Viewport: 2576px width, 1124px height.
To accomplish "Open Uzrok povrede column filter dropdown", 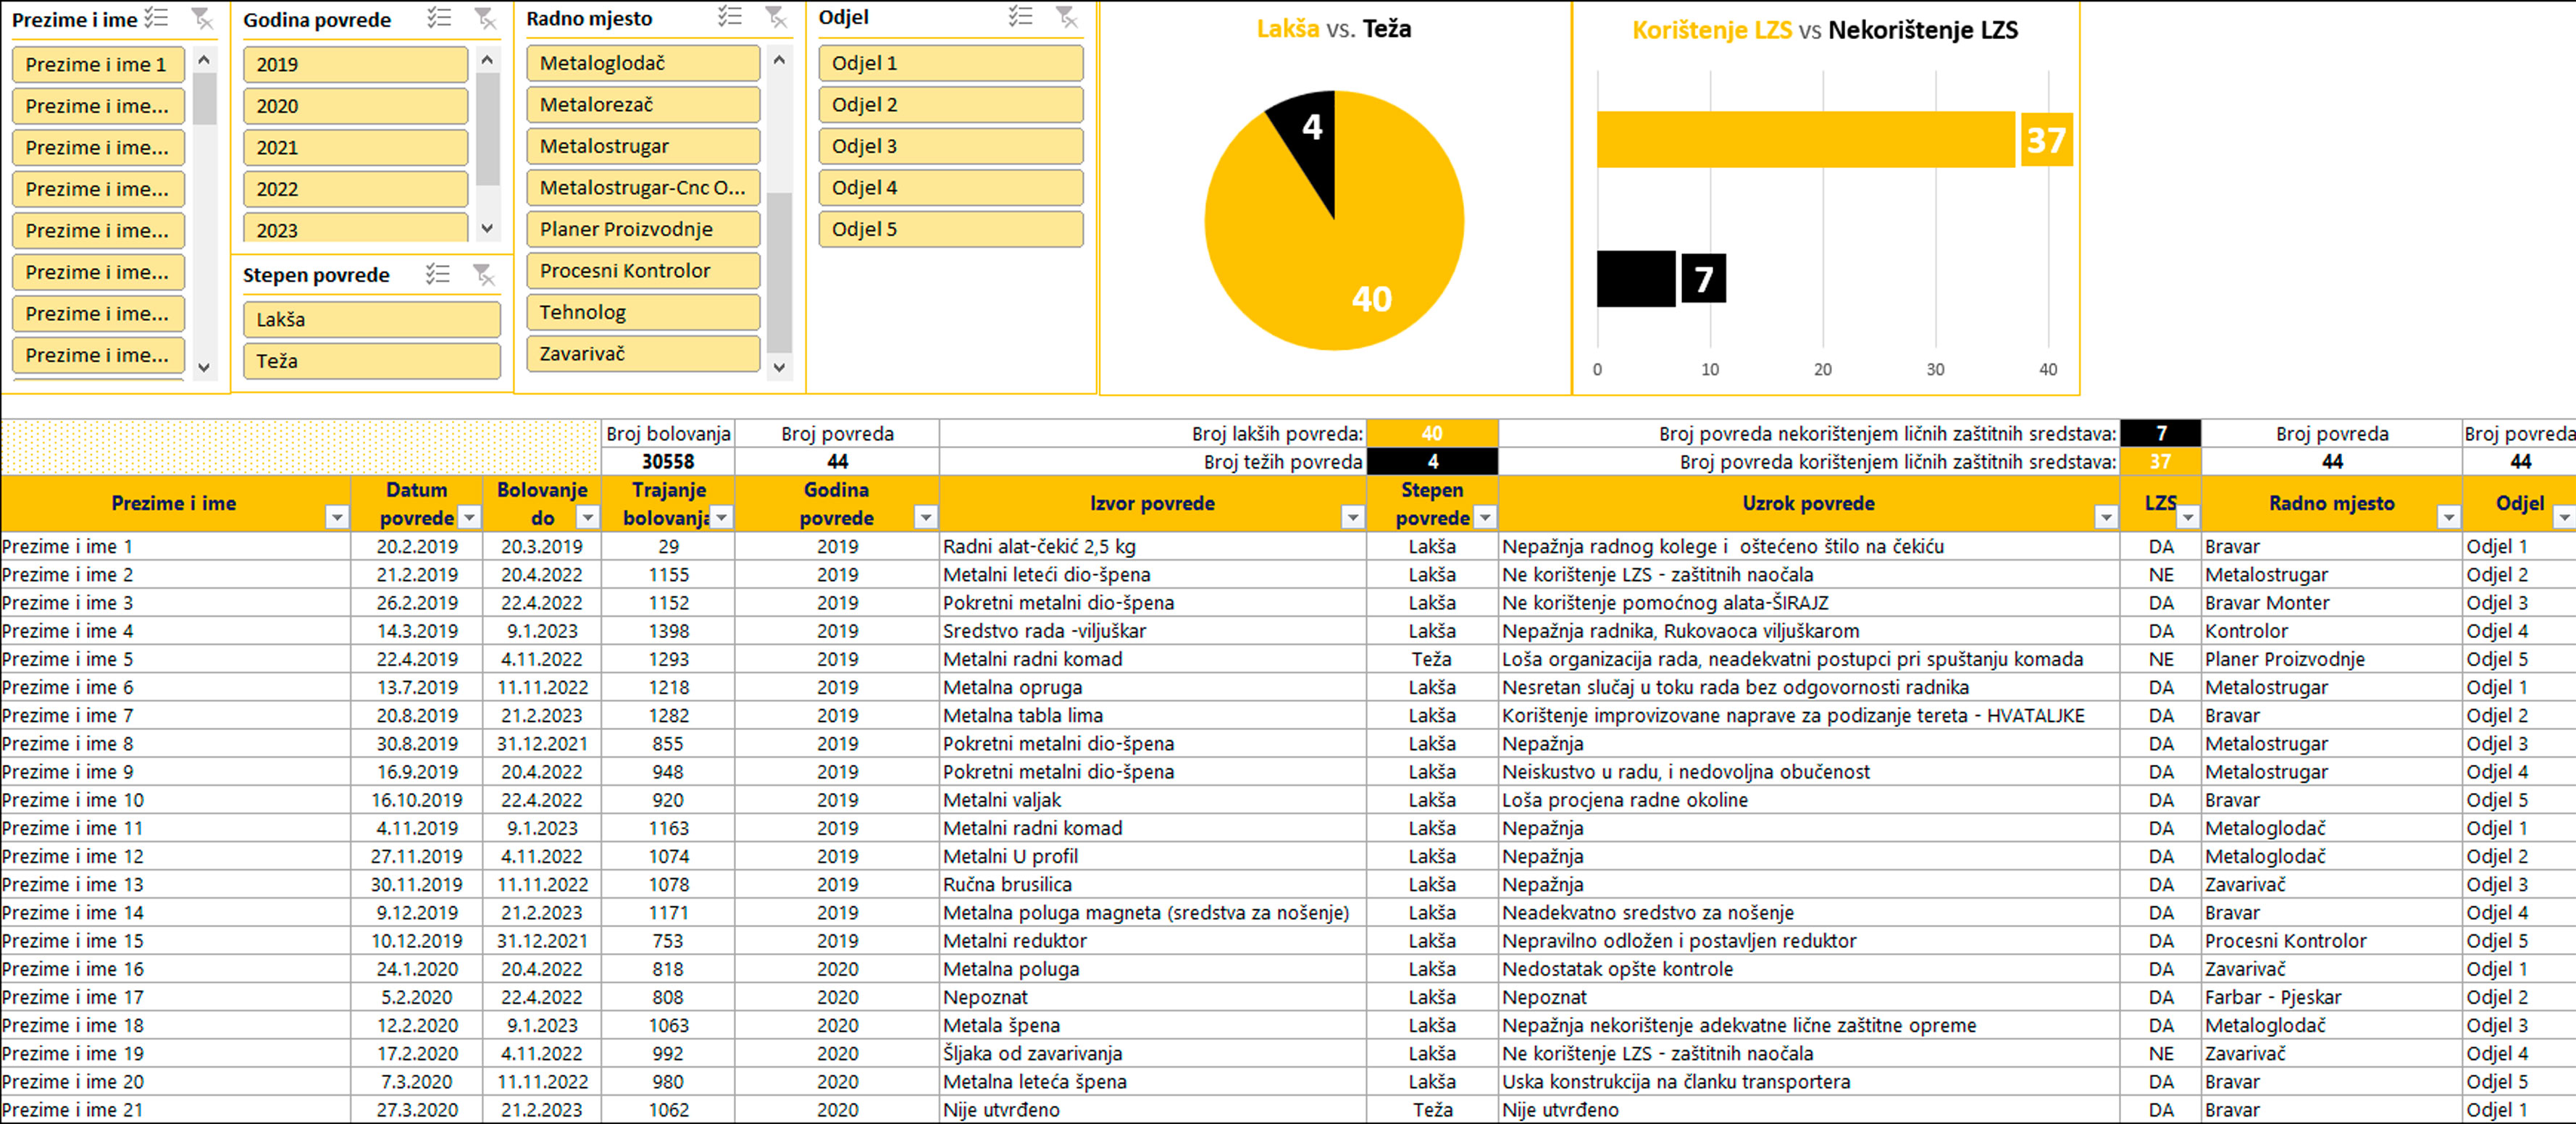I will [x=2106, y=517].
